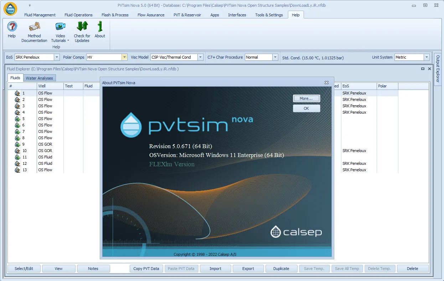
Task: Close the About PVTsim Nova dialog
Action: pos(326,82)
